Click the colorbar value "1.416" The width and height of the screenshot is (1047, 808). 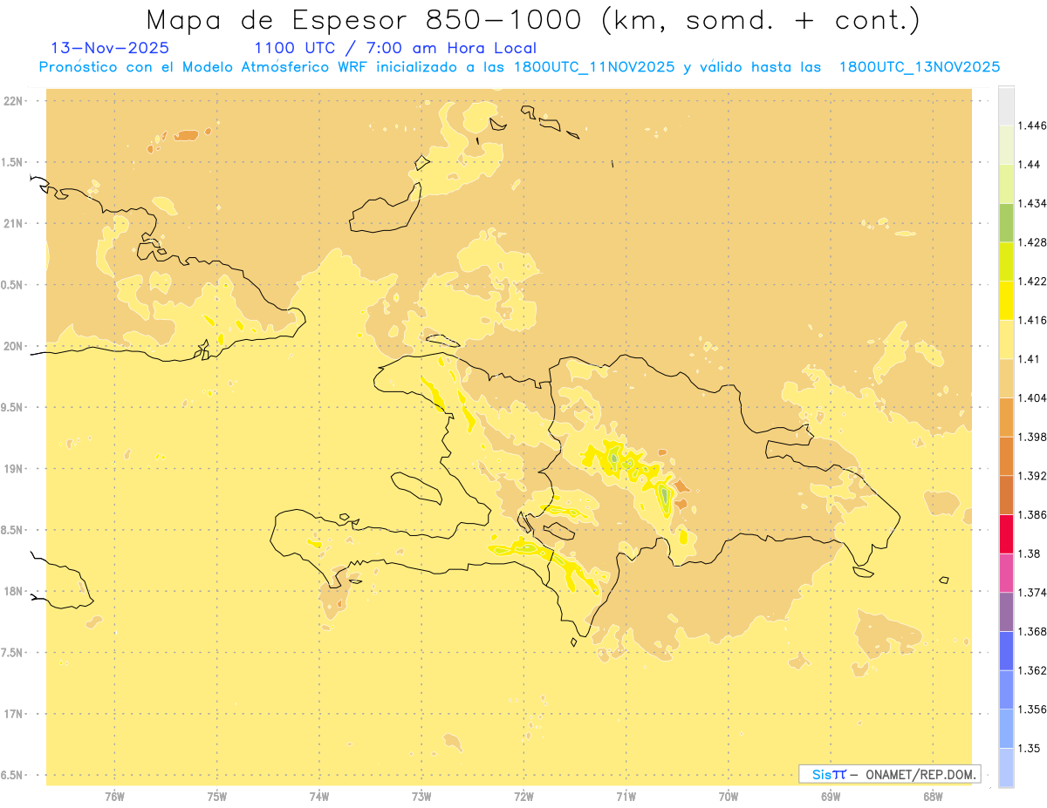1032,320
